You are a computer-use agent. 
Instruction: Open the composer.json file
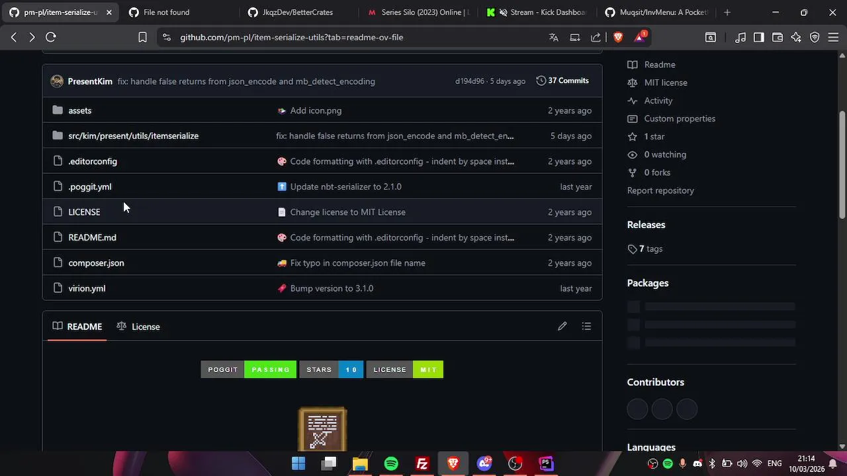[96, 263]
